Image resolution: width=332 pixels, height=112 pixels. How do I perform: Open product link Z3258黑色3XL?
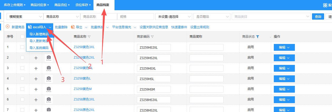[84, 99]
